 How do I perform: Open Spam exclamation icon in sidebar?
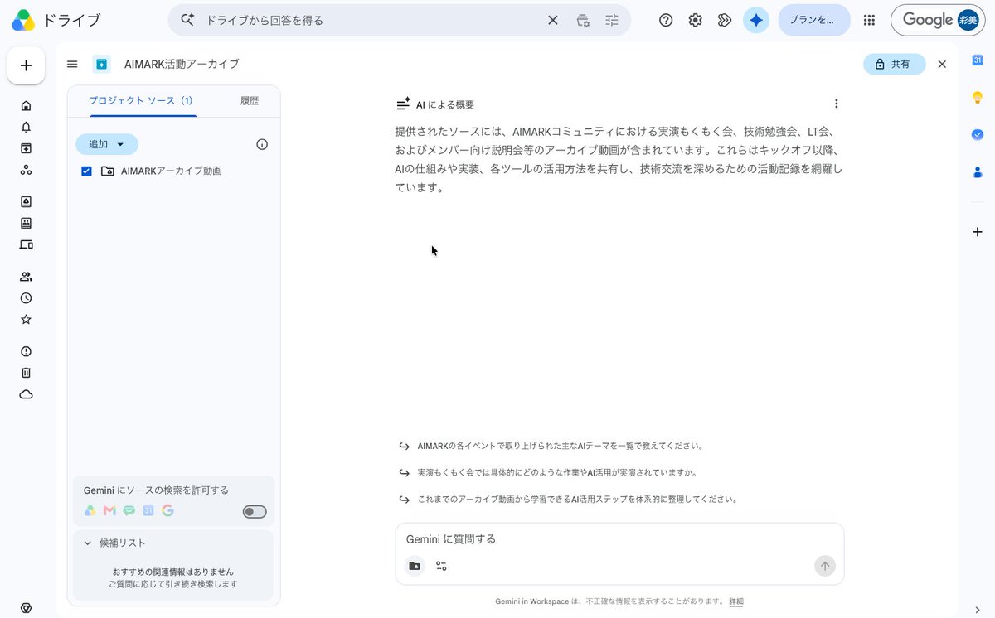[x=26, y=351]
